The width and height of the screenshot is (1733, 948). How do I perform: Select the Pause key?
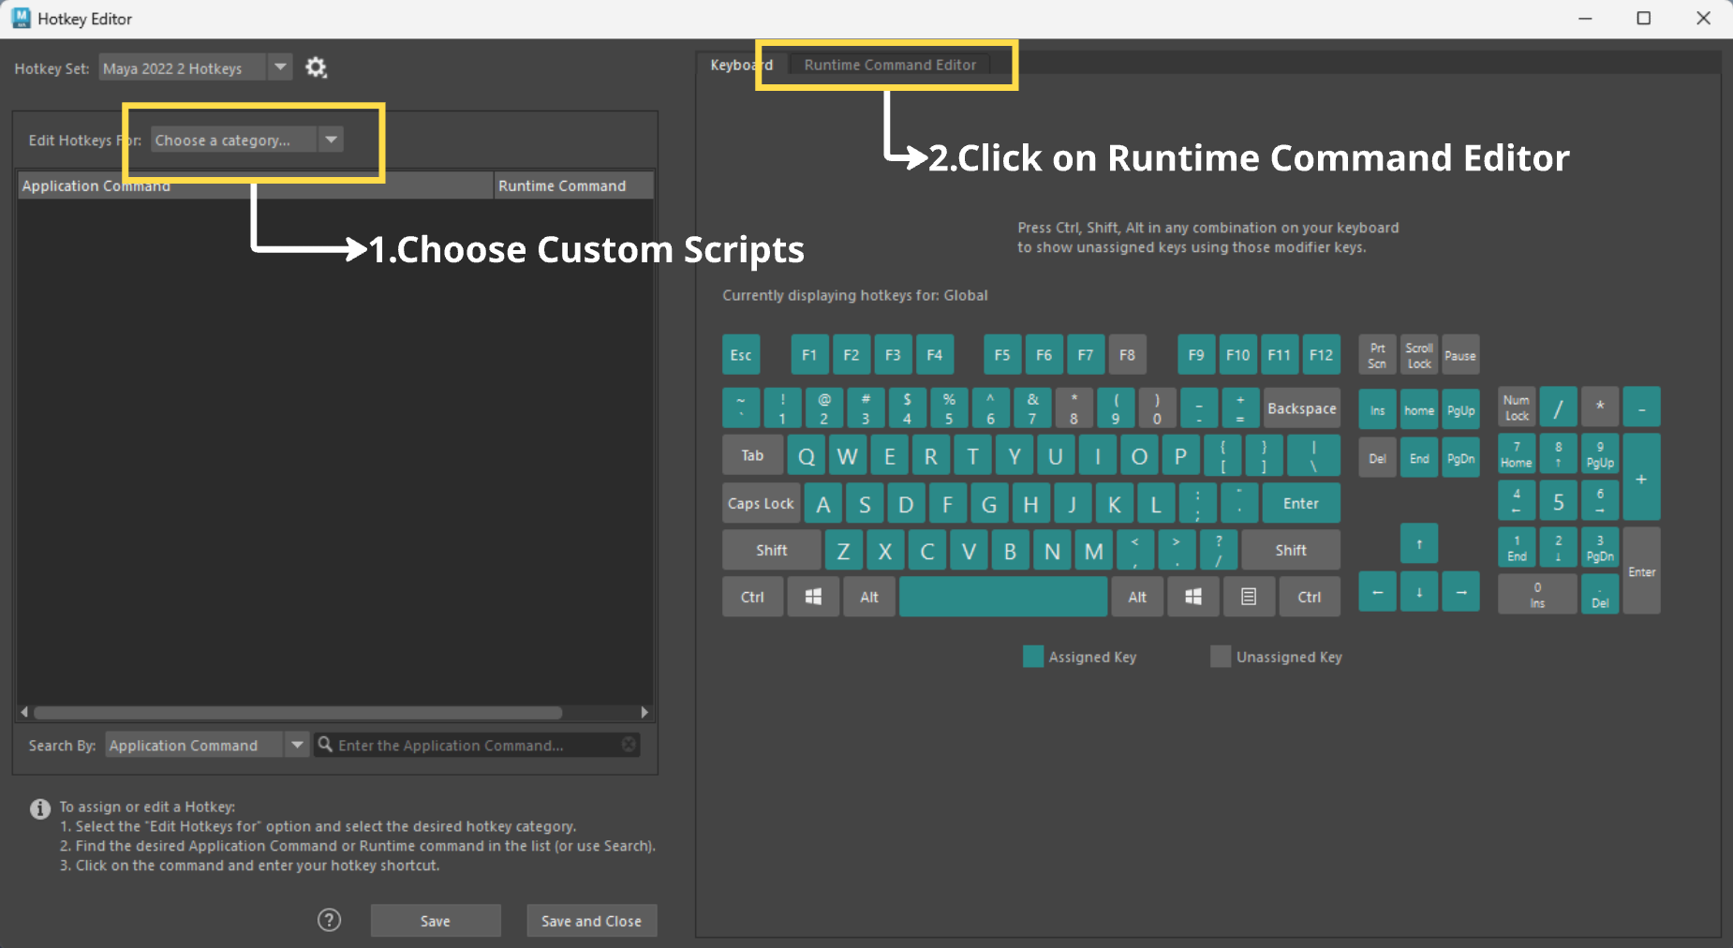click(1460, 355)
